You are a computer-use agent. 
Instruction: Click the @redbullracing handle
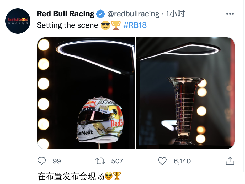point(133,14)
